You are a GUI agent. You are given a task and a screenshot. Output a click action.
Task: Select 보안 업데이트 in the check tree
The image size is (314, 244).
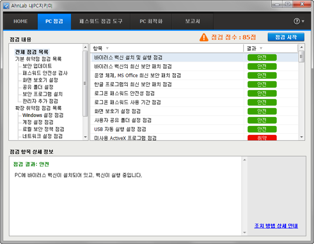point(37,66)
